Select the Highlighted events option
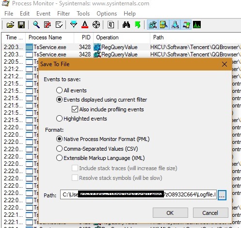This screenshot has width=241, height=228. click(59, 119)
